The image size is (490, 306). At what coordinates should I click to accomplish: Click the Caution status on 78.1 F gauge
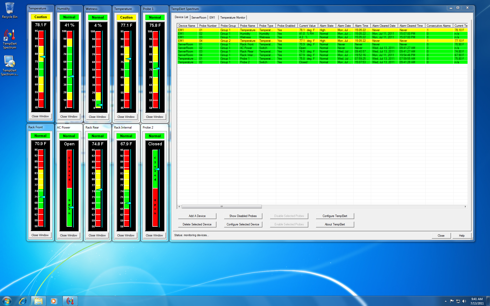click(41, 17)
